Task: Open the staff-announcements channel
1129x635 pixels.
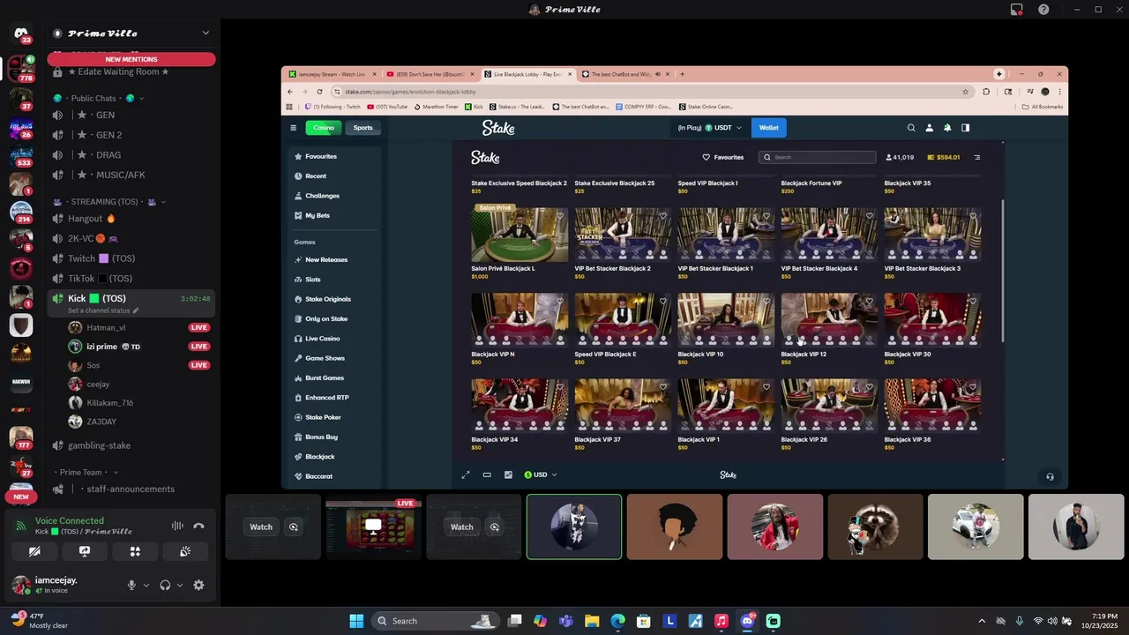Action: point(130,489)
